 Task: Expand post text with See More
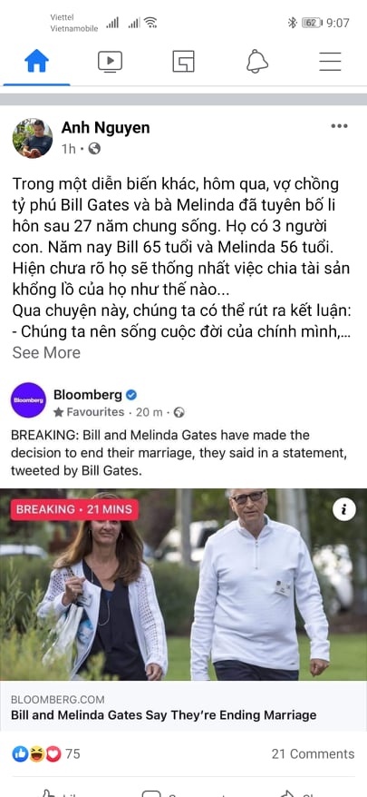click(46, 352)
